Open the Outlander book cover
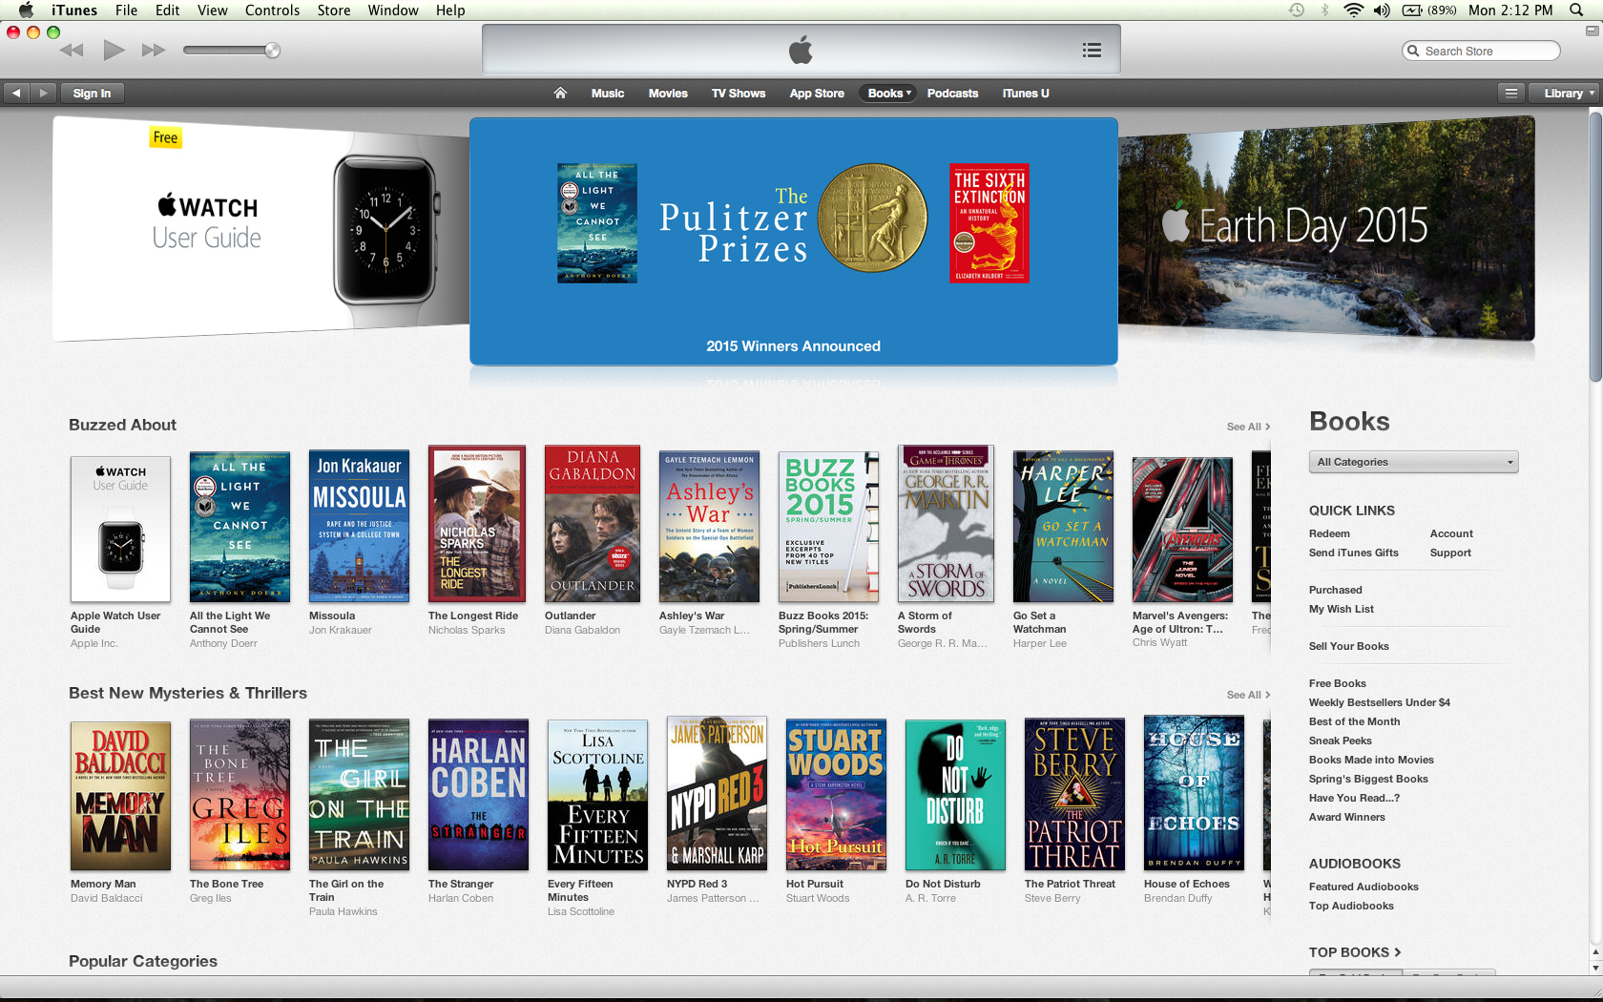The width and height of the screenshot is (1603, 1002). point(593,523)
